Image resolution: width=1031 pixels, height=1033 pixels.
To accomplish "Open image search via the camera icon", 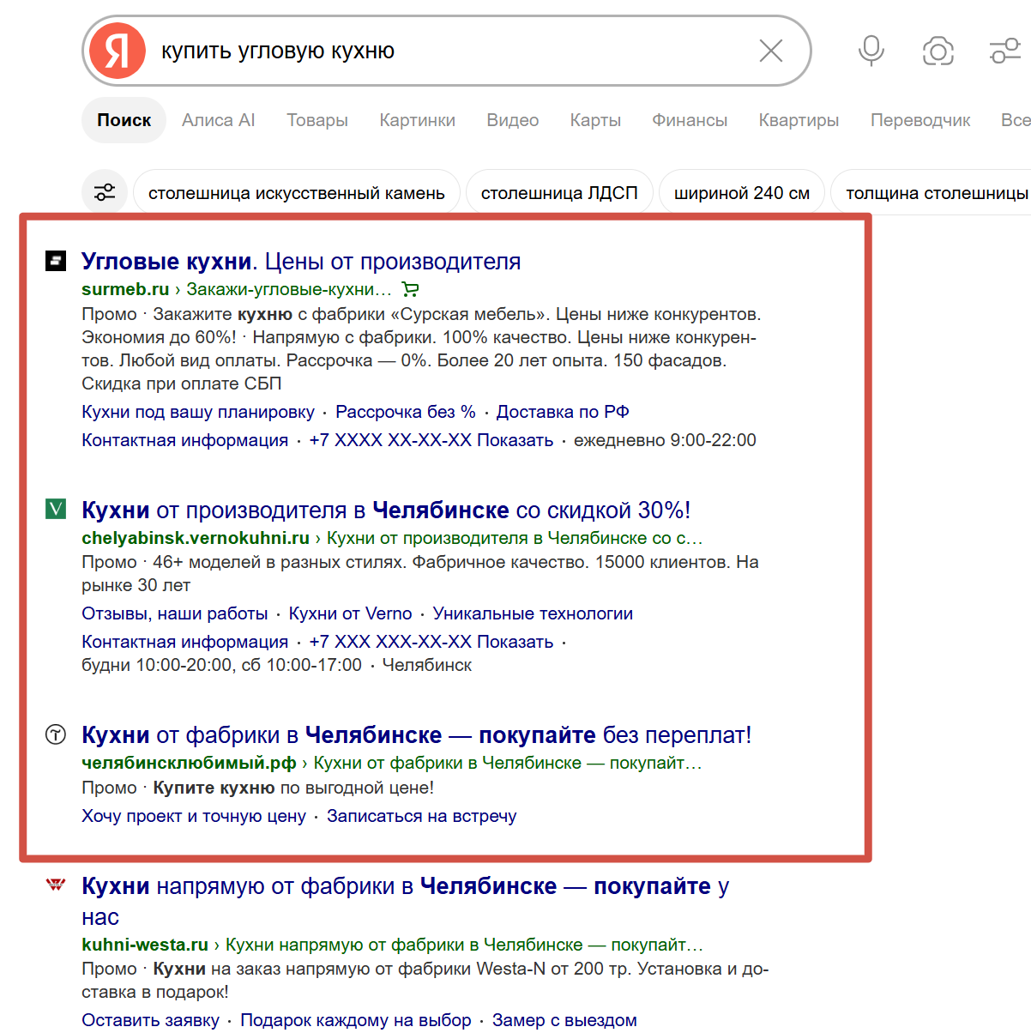I will coord(938,51).
